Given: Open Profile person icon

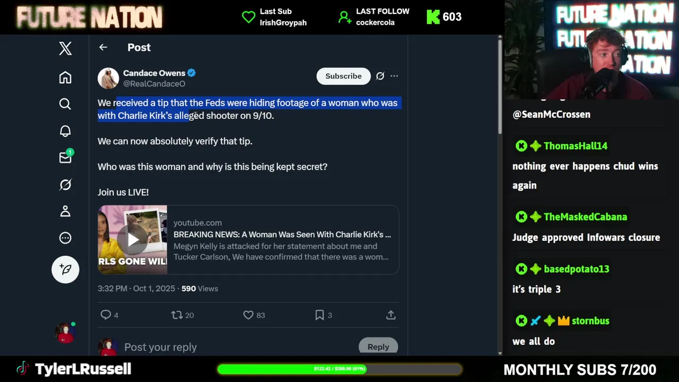Looking at the screenshot, I should pyautogui.click(x=65, y=211).
